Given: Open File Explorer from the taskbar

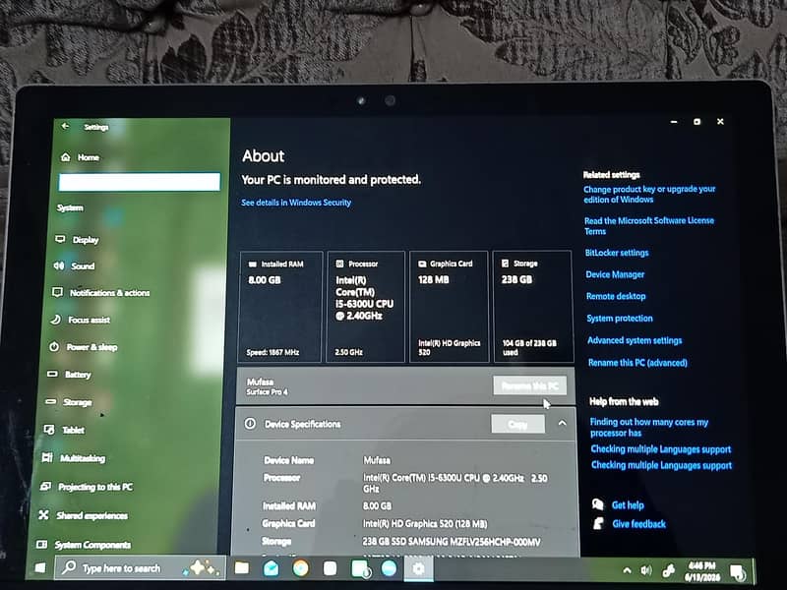Looking at the screenshot, I should coord(242,568).
